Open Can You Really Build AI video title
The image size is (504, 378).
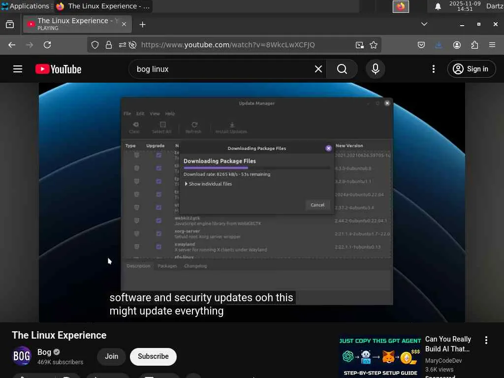tap(448, 344)
